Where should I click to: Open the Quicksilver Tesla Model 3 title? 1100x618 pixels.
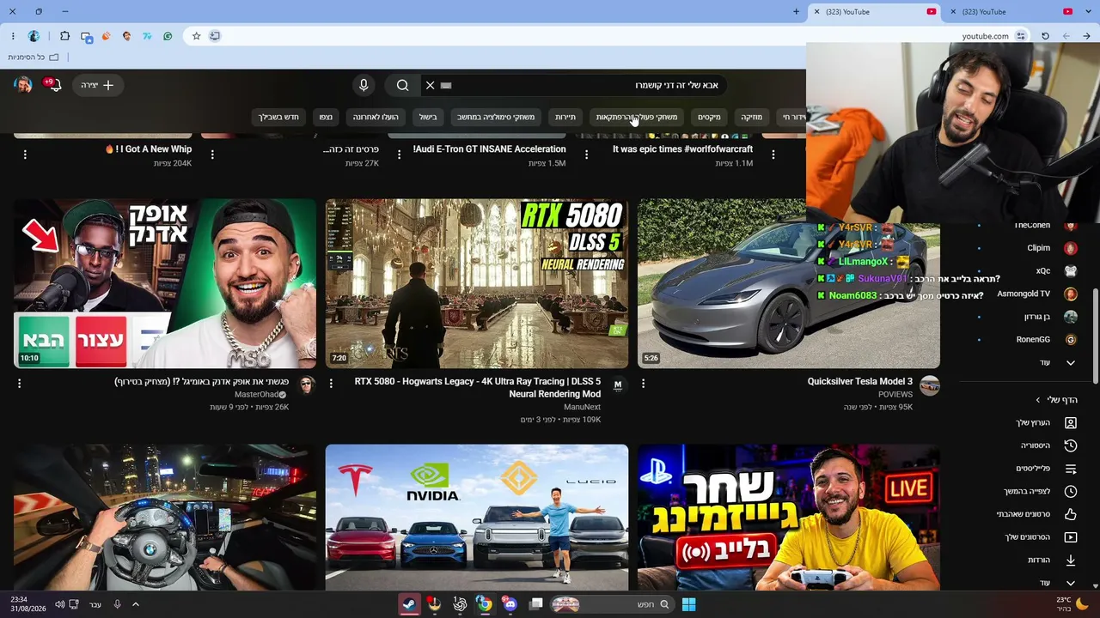click(x=860, y=382)
